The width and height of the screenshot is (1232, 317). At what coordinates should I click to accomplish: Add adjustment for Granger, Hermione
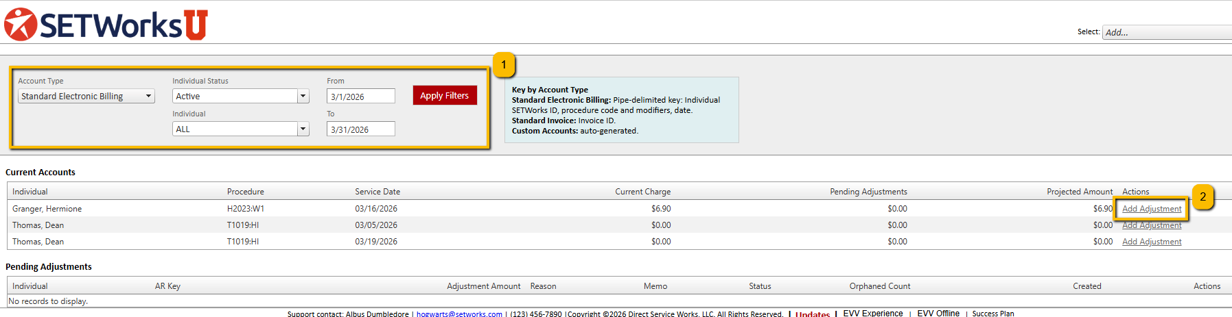[x=1151, y=209]
